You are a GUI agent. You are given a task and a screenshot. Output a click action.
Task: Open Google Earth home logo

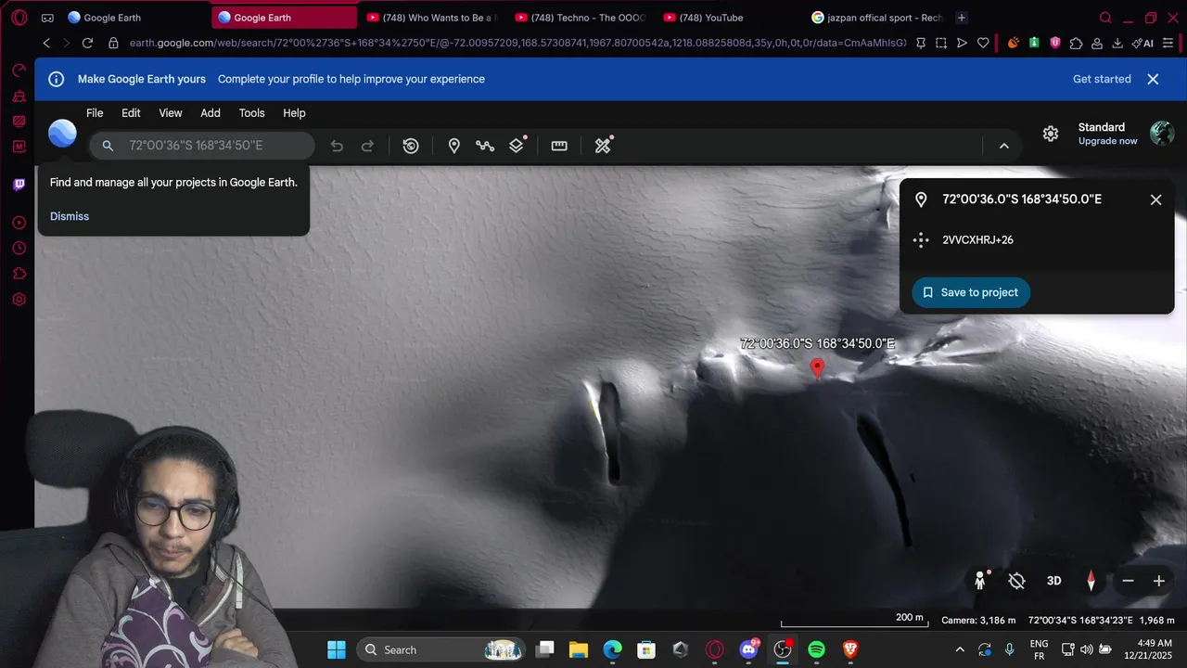coord(62,134)
